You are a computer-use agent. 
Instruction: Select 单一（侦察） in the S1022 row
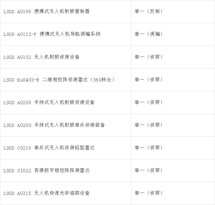click(149, 170)
